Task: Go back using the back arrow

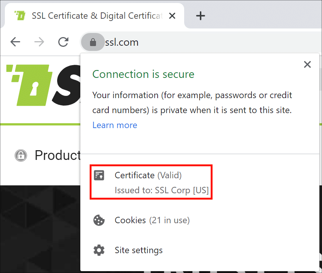Action: [15, 42]
